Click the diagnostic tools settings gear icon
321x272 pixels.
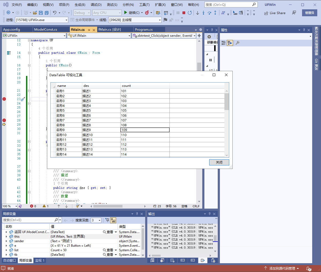click(x=209, y=37)
